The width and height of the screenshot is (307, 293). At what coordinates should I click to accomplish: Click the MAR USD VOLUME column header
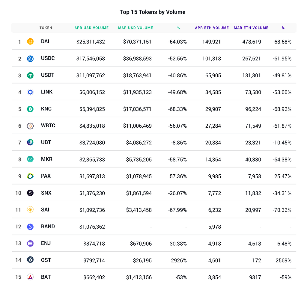tap(136, 28)
